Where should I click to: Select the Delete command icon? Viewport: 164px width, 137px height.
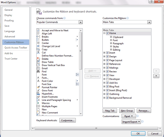(x=38, y=59)
